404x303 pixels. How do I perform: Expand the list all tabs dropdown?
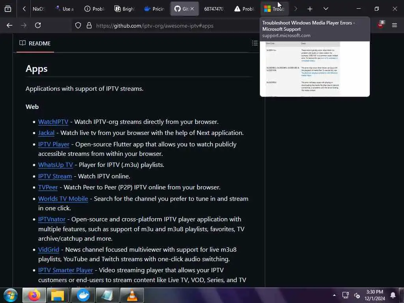325,9
